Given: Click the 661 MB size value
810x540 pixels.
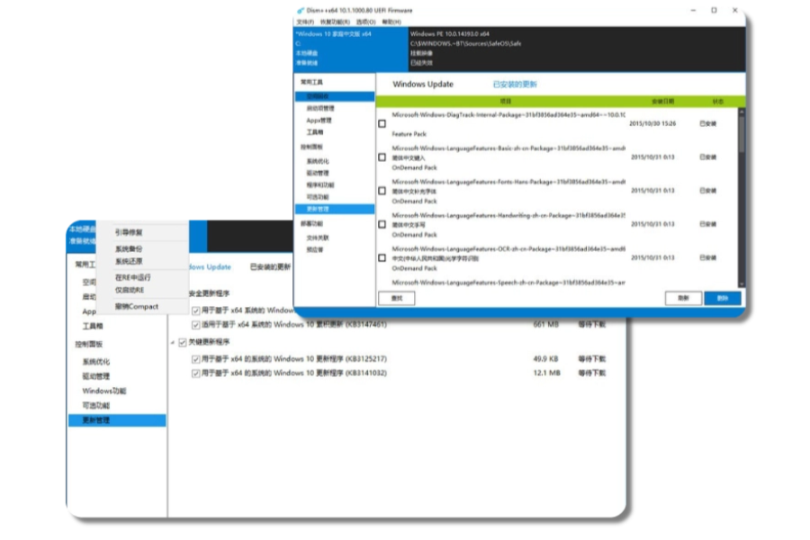Looking at the screenshot, I should 545,325.
